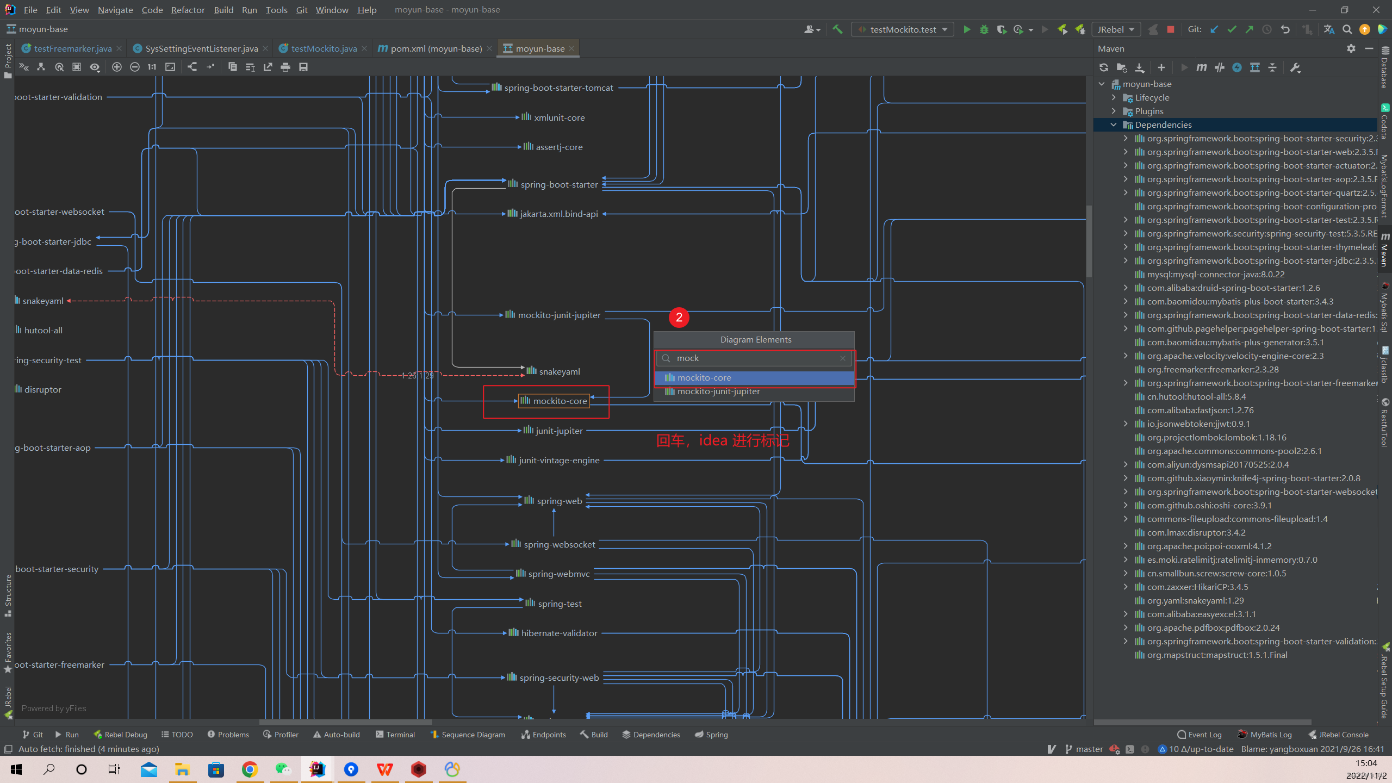1392x783 pixels.
Task: Open the Problems tool window
Action: pos(228,735)
